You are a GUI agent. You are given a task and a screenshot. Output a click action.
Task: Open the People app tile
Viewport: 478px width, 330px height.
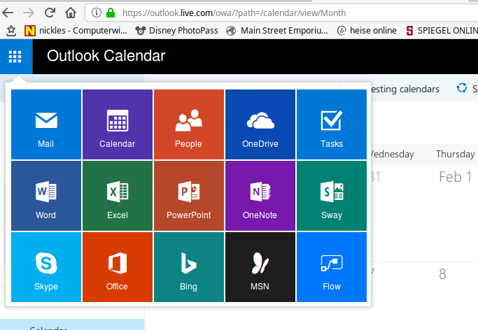pyautogui.click(x=189, y=124)
